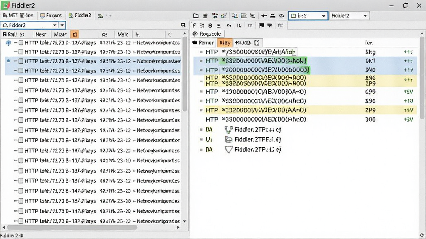Click the dark flag icon in second toolbar row
The width and height of the screenshot is (426, 239).
pyautogui.click(x=261, y=25)
